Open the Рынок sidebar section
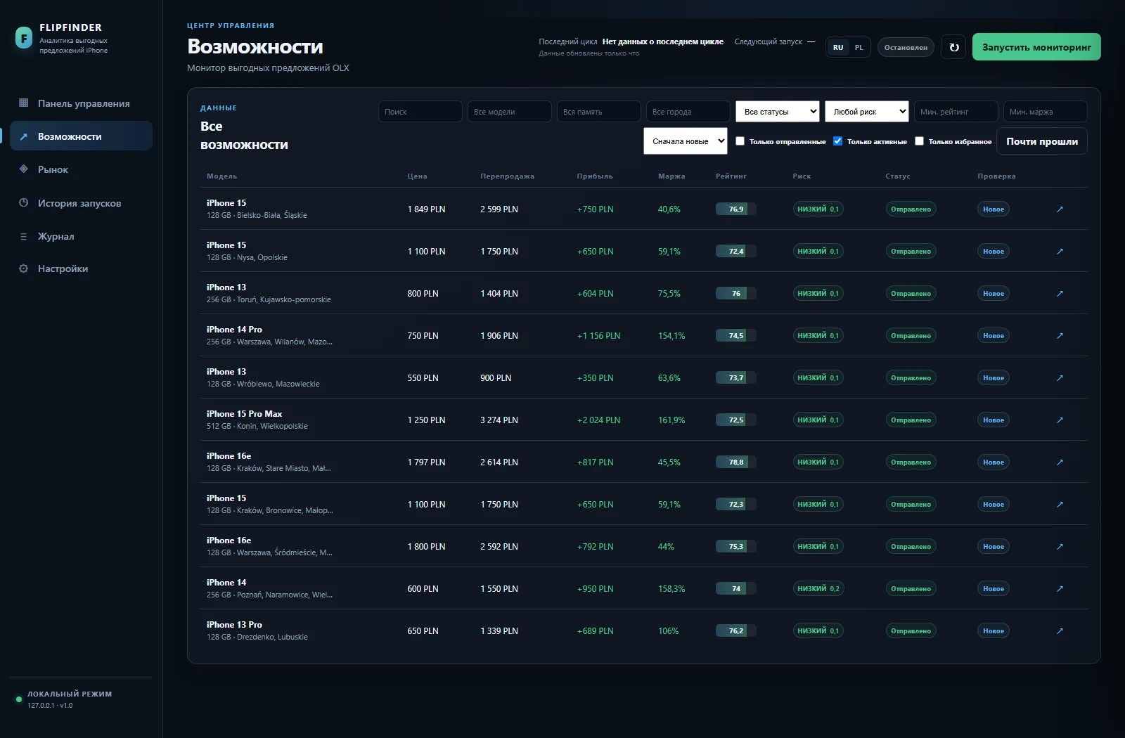Image resolution: width=1125 pixels, height=738 pixels. point(81,169)
